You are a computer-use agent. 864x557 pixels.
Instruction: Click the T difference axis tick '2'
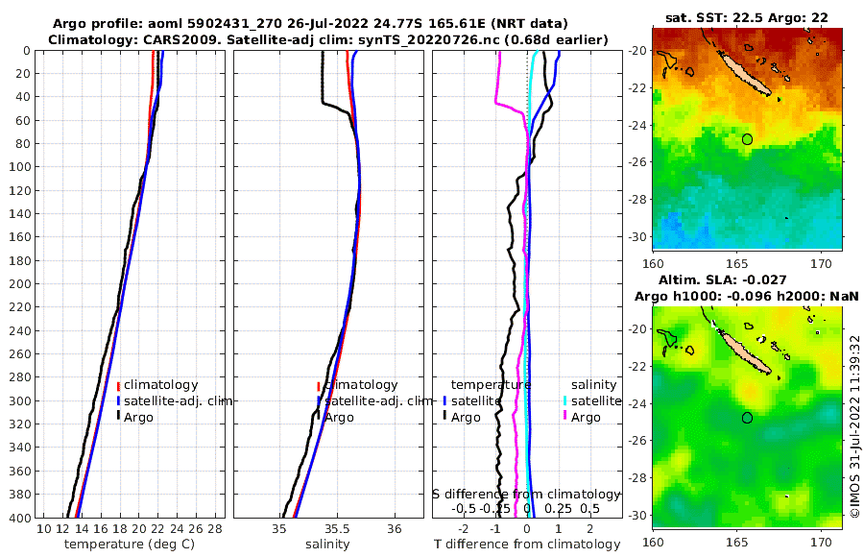[590, 529]
